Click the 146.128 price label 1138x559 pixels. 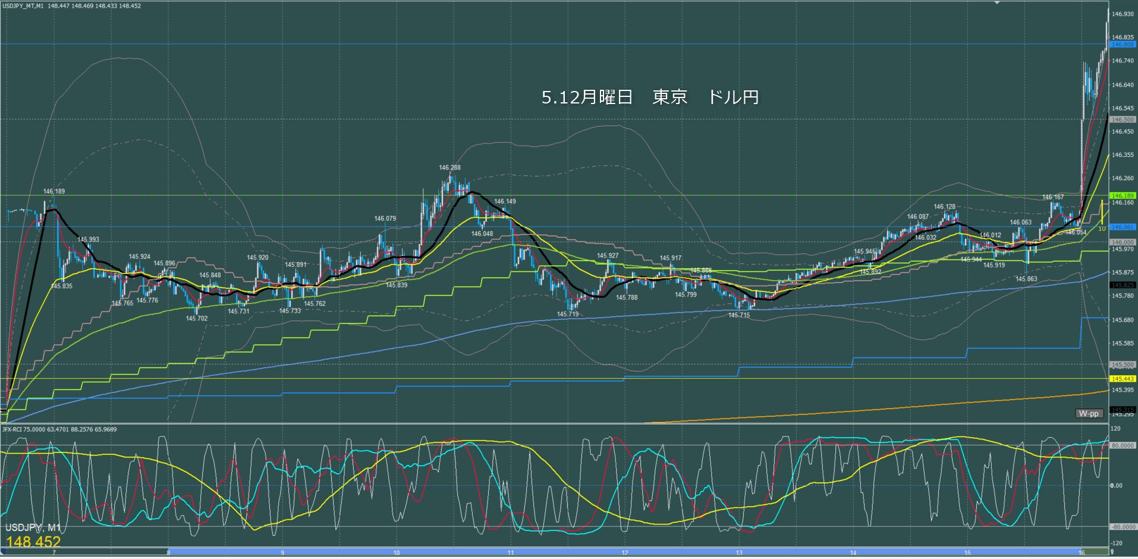click(944, 207)
